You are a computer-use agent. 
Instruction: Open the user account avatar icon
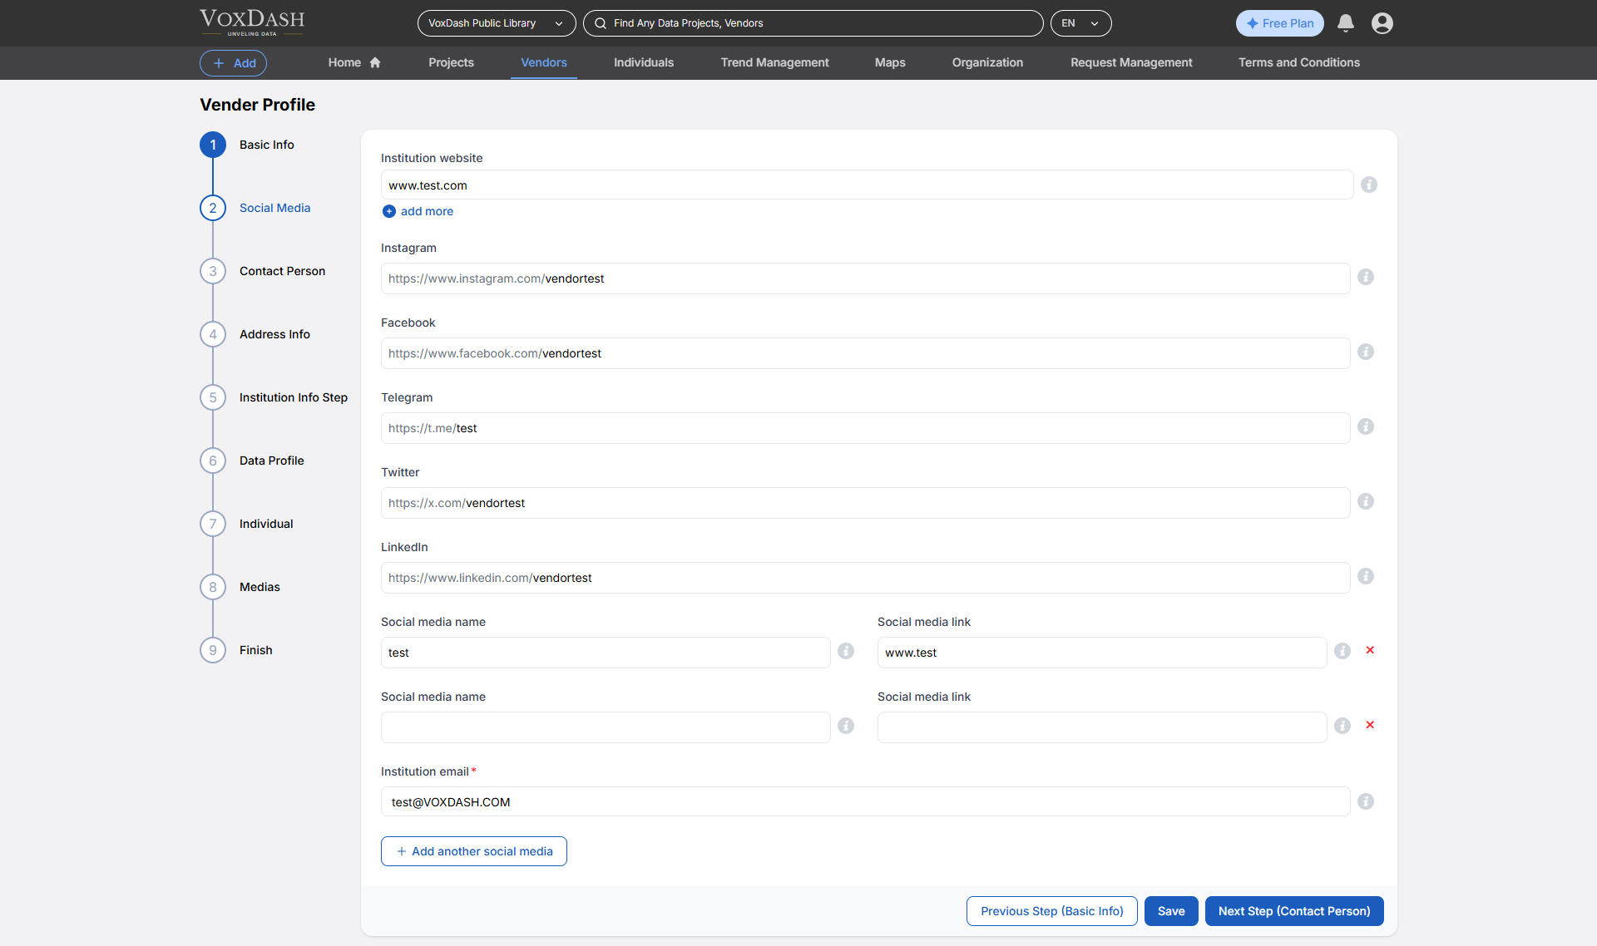tap(1382, 23)
